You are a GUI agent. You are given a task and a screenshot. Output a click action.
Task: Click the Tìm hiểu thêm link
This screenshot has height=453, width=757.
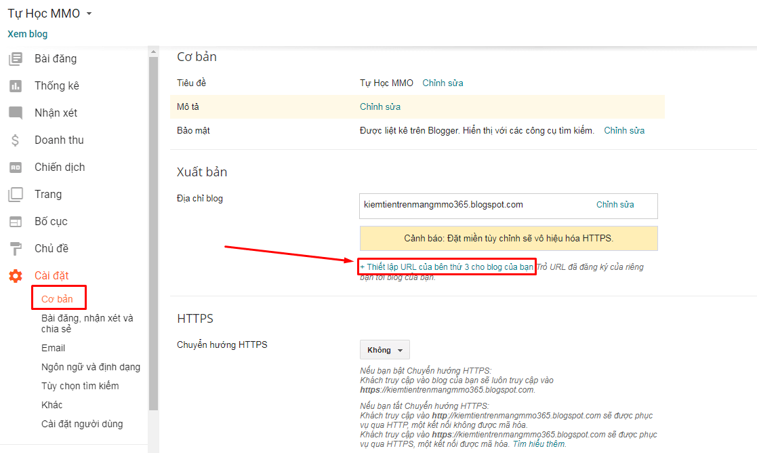coord(539,444)
